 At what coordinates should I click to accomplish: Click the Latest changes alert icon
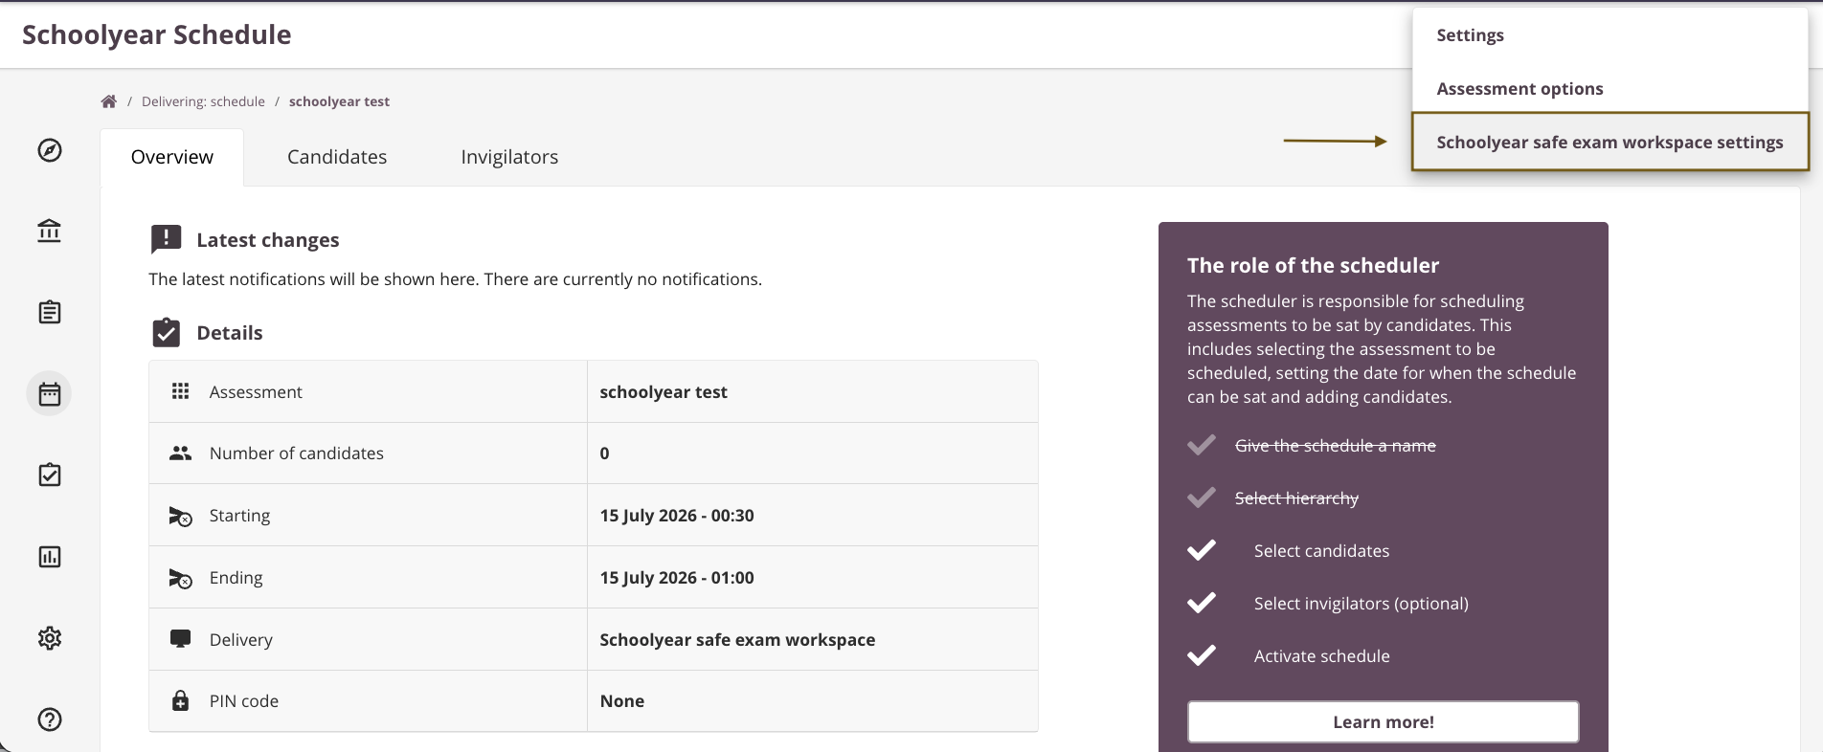coord(166,239)
